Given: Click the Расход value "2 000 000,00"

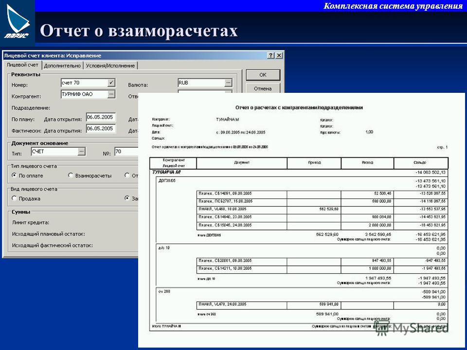Looking at the screenshot, I should 380,225.
